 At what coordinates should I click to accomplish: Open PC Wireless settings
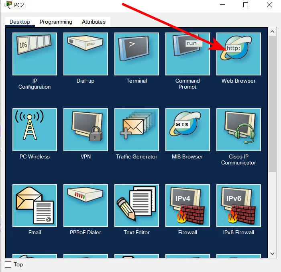point(35,130)
